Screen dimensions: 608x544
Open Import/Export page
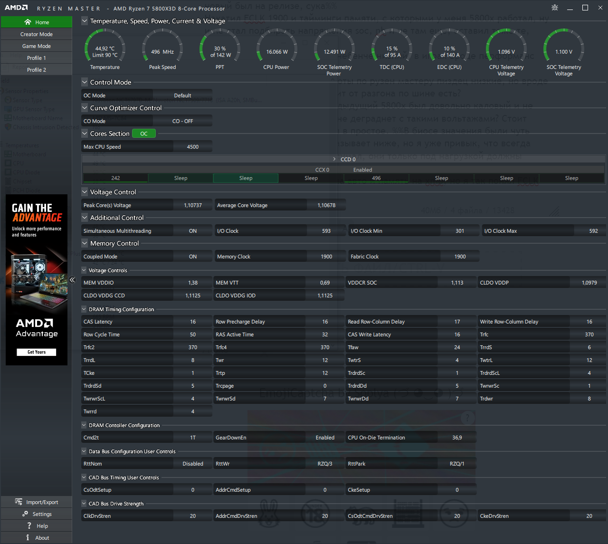click(x=37, y=502)
